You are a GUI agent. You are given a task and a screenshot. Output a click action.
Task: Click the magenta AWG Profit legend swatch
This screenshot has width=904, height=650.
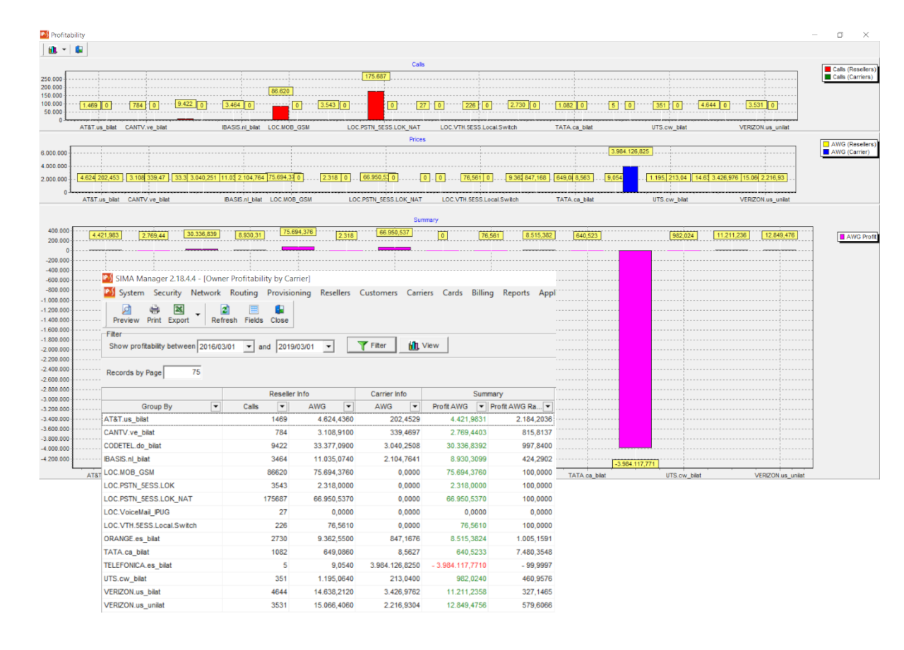[x=842, y=237]
